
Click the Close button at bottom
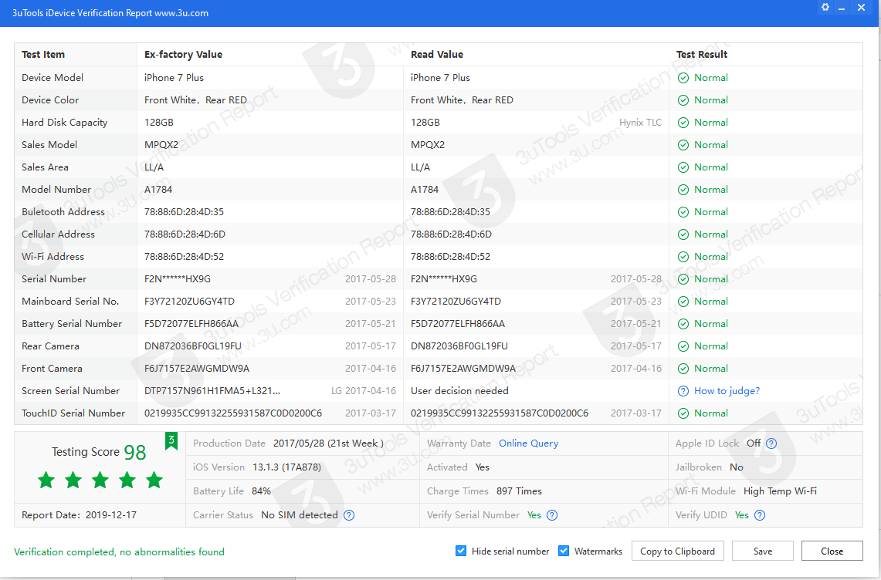pyautogui.click(x=832, y=551)
